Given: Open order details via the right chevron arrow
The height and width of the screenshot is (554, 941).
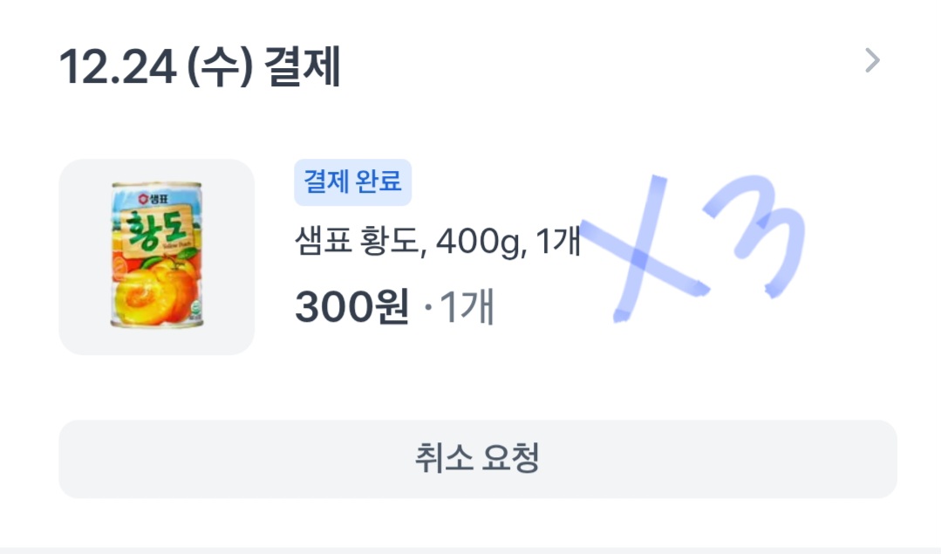Looking at the screenshot, I should (x=872, y=60).
